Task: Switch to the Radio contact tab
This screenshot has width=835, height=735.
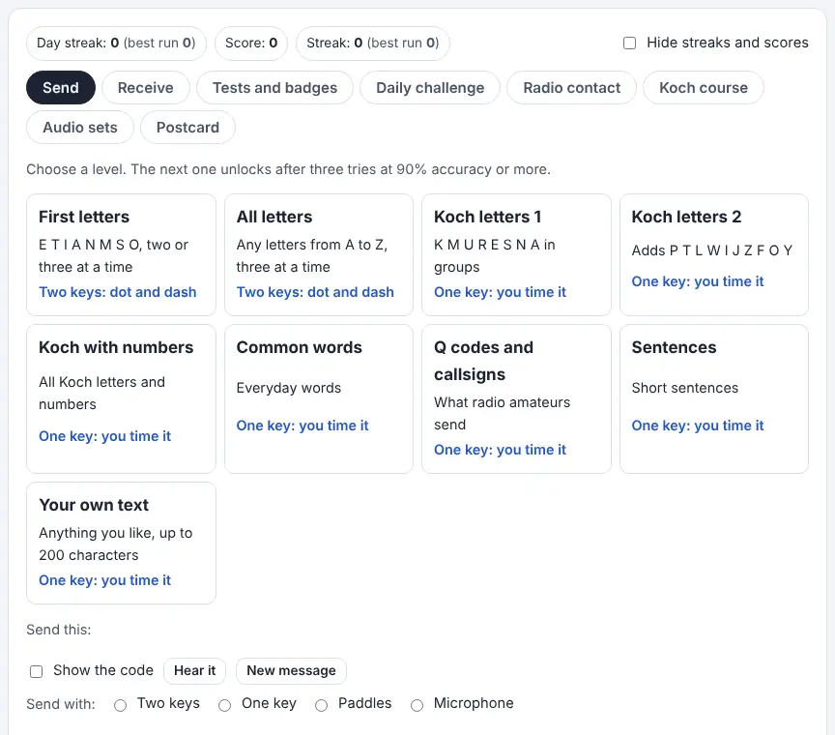Action: coord(571,87)
